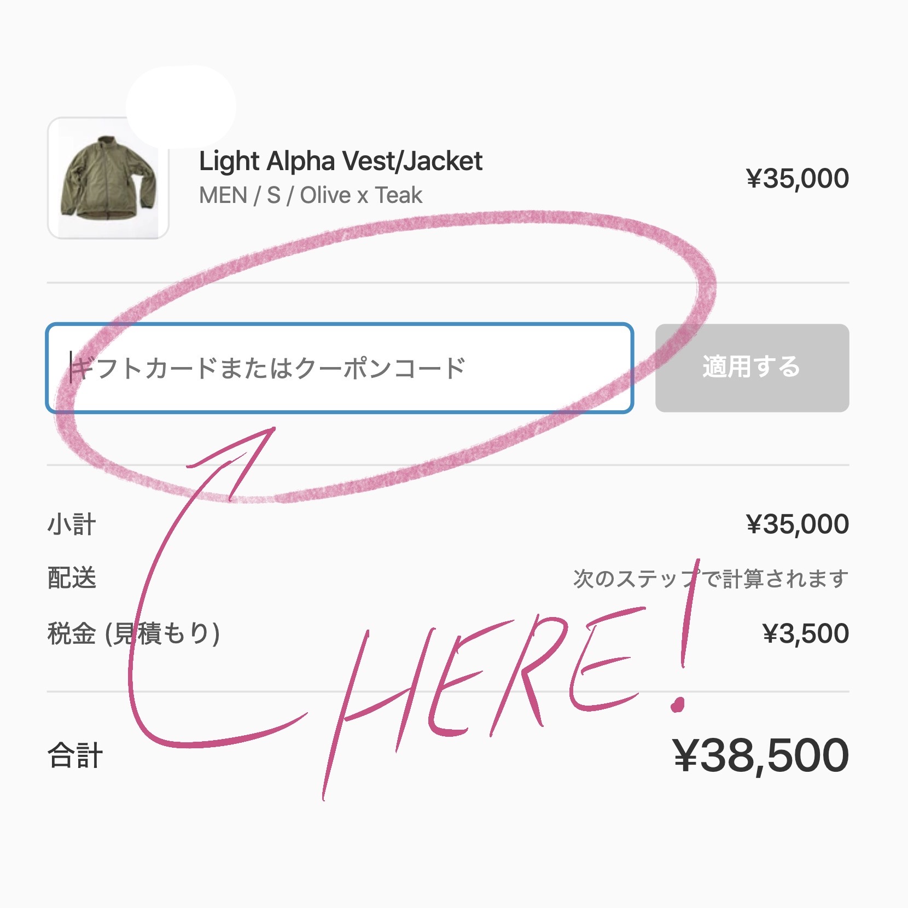Image resolution: width=908 pixels, height=908 pixels.
Task: Select the MEN / S / Olive x Teak variant text
Action: pyautogui.click(x=311, y=195)
